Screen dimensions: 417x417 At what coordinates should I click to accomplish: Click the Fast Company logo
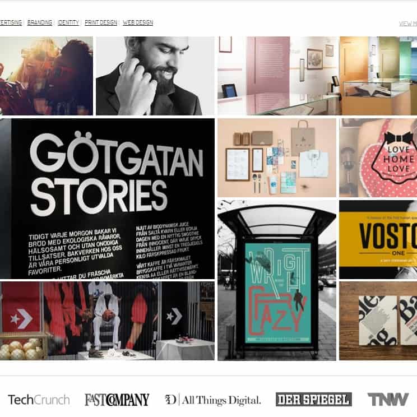coord(117,400)
